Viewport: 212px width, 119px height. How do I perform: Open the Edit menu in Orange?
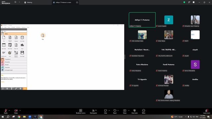(x=5, y=27)
